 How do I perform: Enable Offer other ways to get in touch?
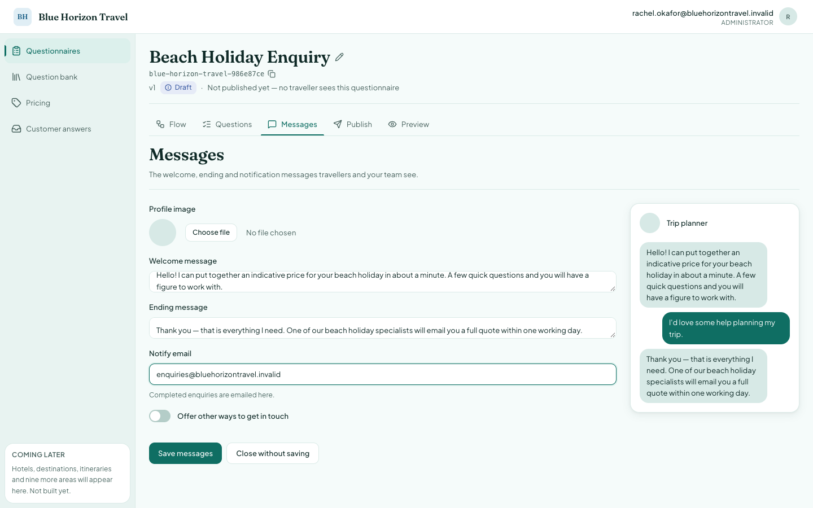[160, 416]
